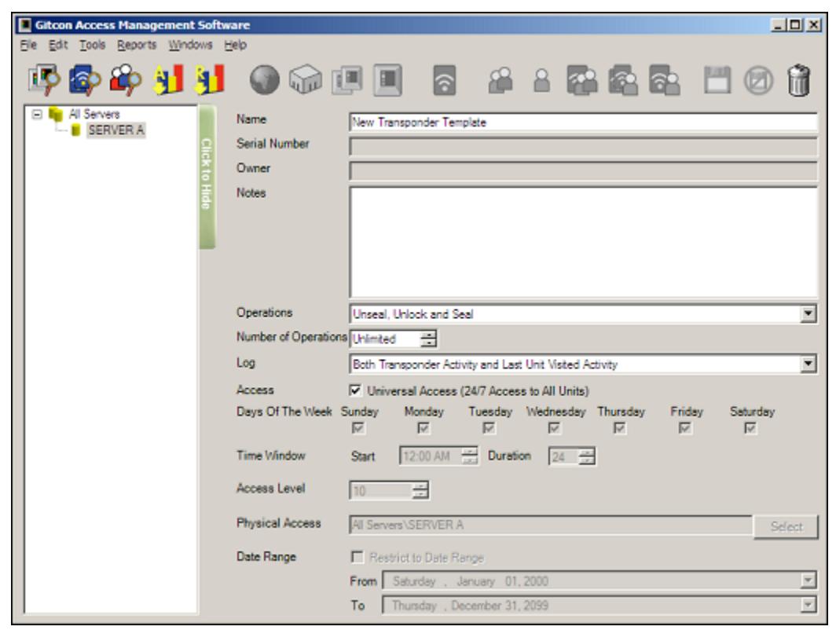
Task: Open the Windows menu
Action: pyautogui.click(x=190, y=45)
